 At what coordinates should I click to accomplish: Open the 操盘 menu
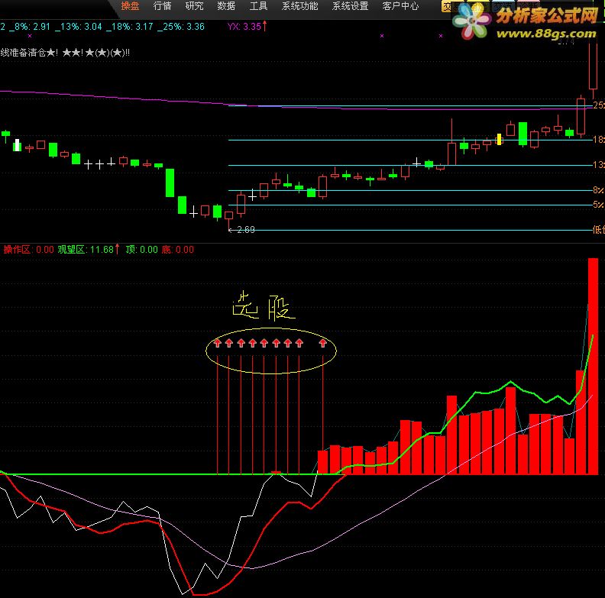coord(130,6)
